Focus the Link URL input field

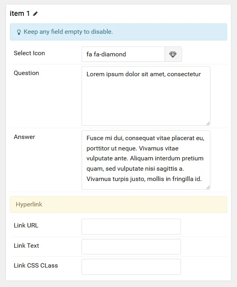[x=131, y=227]
